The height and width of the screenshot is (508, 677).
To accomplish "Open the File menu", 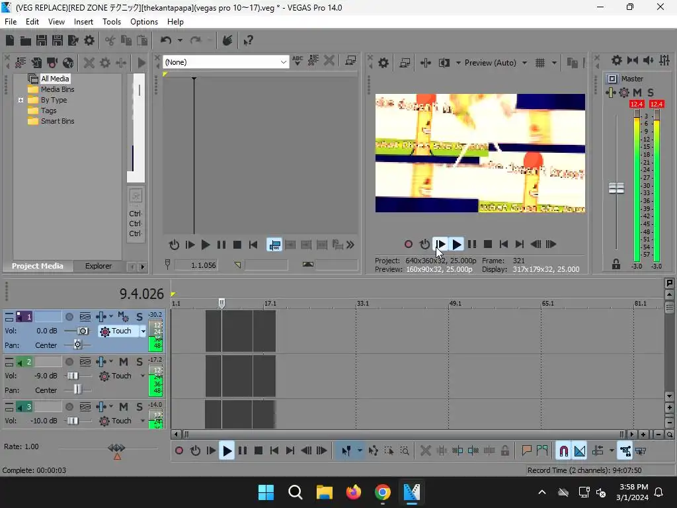I will pyautogui.click(x=11, y=22).
